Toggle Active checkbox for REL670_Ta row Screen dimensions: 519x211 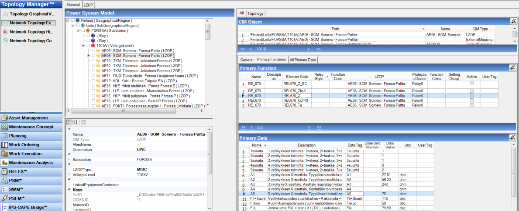pos(471,105)
